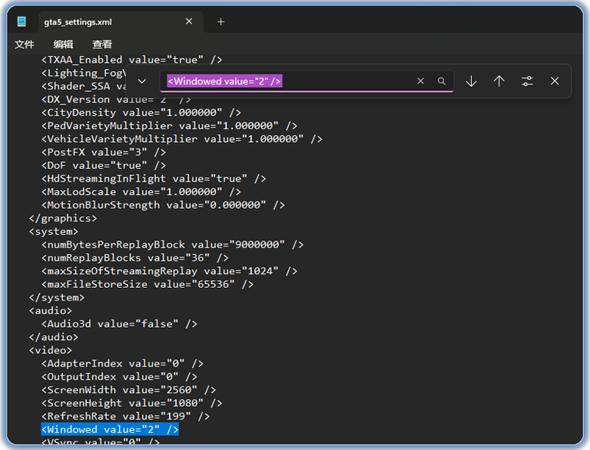The height and width of the screenshot is (450, 590).
Task: Open the 查看 menu
Action: [x=102, y=45]
